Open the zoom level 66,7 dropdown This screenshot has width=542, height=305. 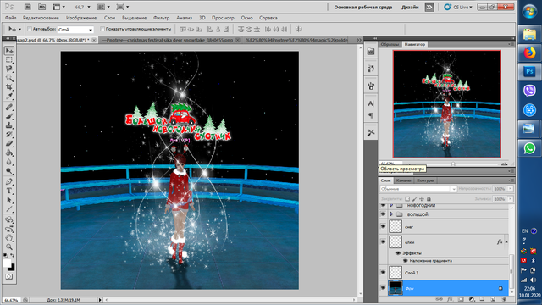[89, 7]
